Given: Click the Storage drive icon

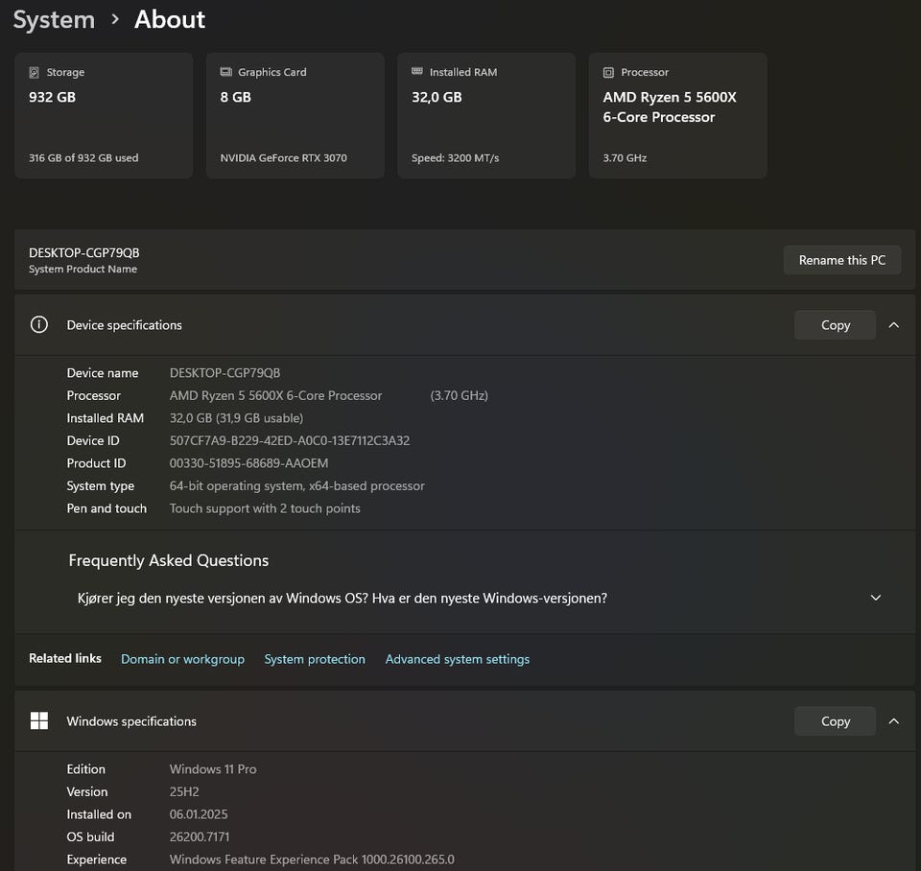Looking at the screenshot, I should pos(35,72).
